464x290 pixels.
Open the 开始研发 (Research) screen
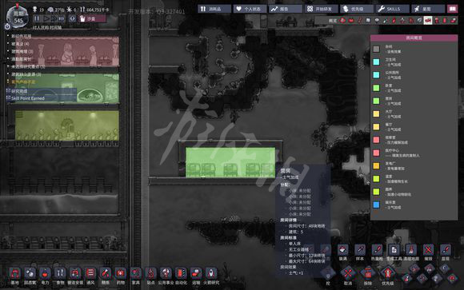pos(321,9)
